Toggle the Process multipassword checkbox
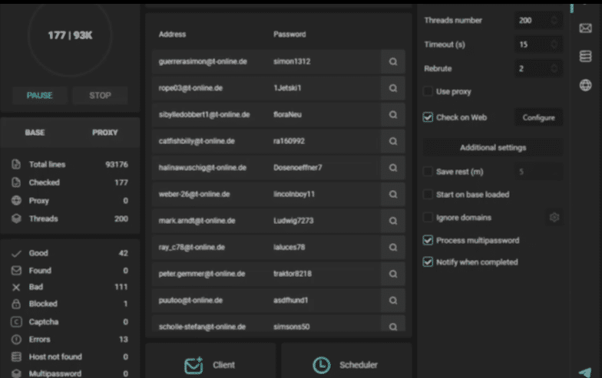Screen dimensions: 602x378 click(x=428, y=240)
